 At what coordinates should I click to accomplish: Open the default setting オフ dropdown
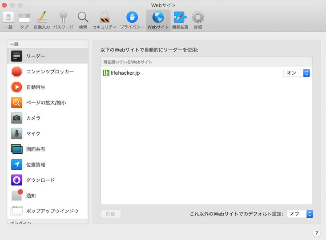coord(300,214)
